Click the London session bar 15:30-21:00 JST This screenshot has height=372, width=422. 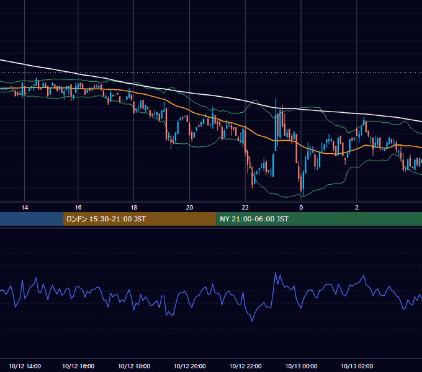tap(140, 219)
